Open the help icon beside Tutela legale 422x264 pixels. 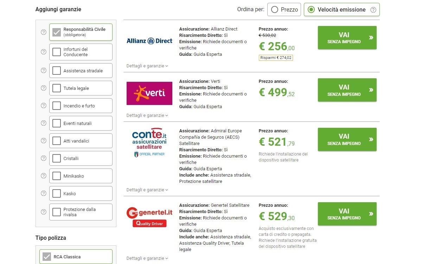point(44,88)
